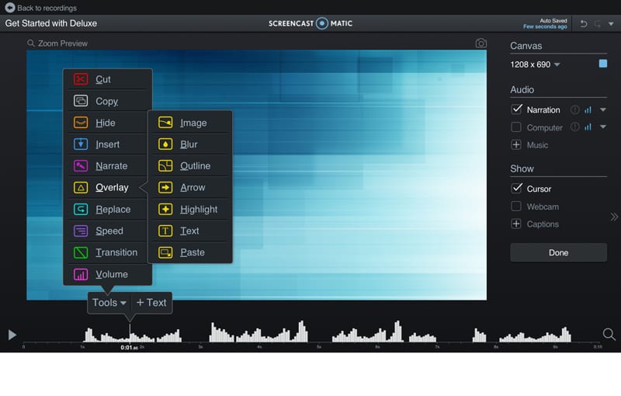Image resolution: width=621 pixels, height=396 pixels.
Task: Expand the Computer audio options arrow
Action: [603, 127]
